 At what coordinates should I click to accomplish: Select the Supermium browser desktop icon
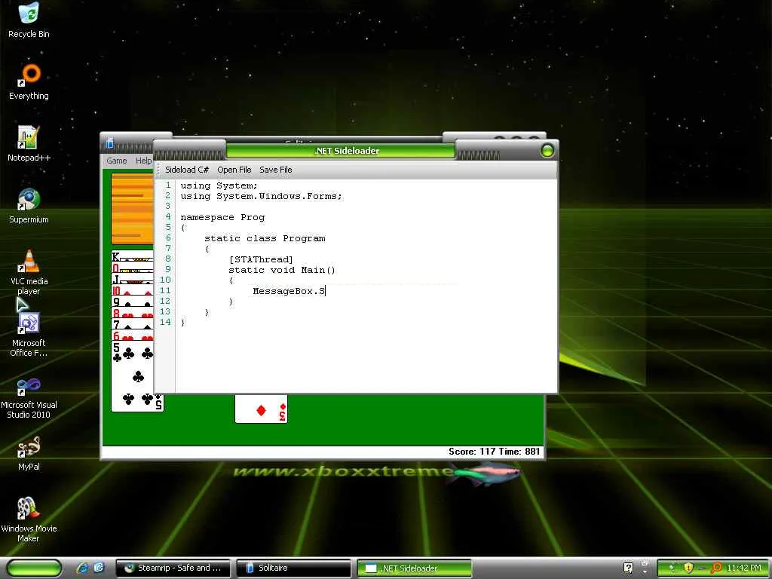point(29,206)
